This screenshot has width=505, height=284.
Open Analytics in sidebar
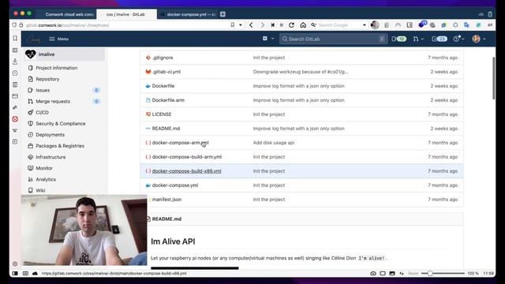pos(46,179)
